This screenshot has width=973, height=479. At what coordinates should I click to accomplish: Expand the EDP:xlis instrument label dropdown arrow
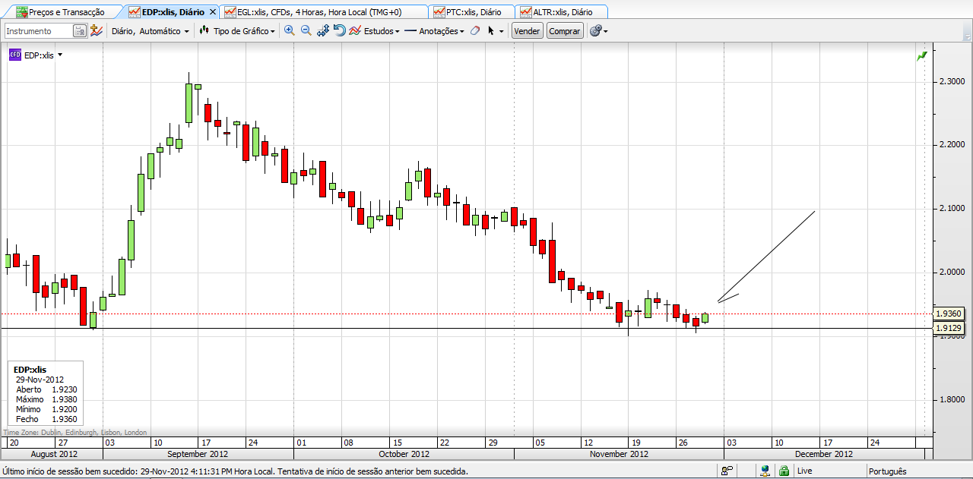click(59, 55)
